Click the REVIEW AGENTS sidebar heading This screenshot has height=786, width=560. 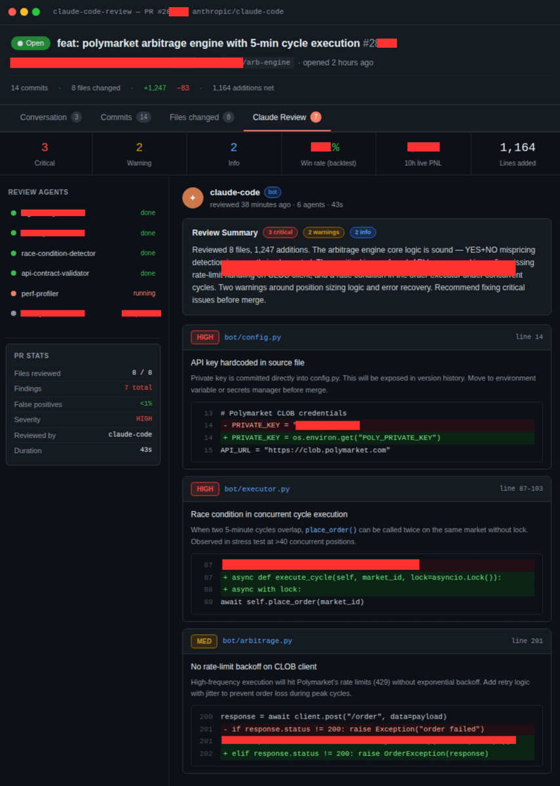(38, 193)
